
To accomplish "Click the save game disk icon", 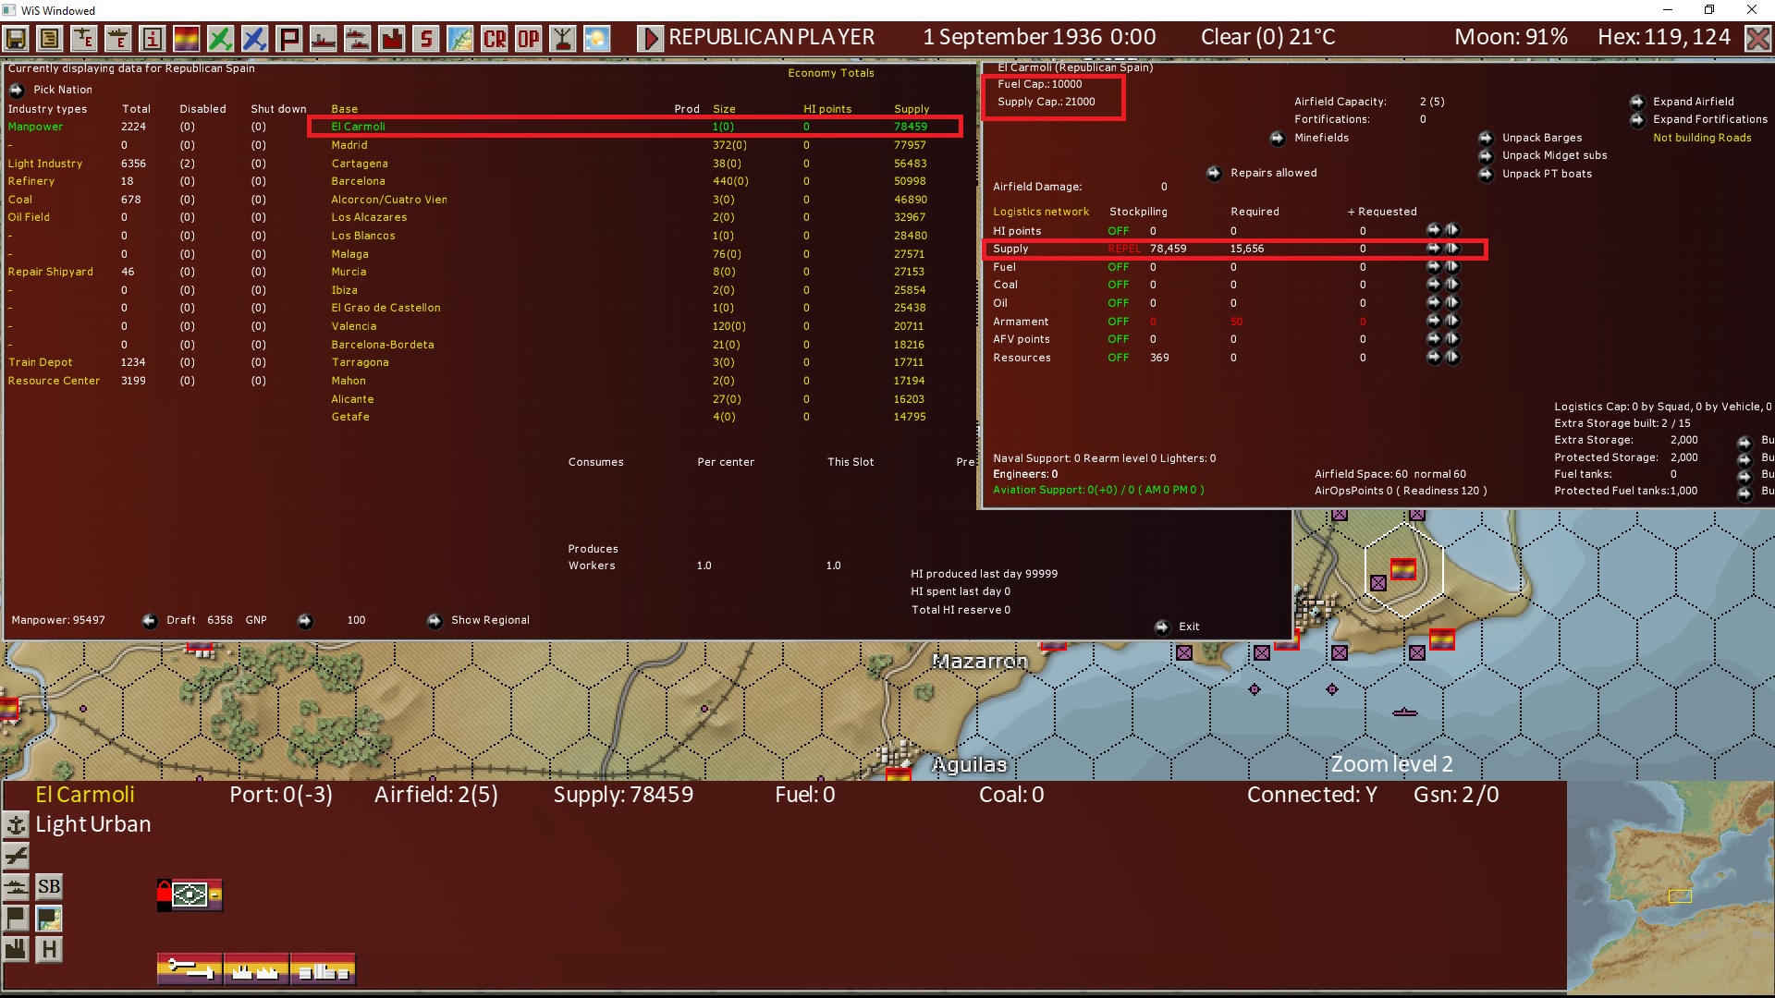I will [x=17, y=39].
